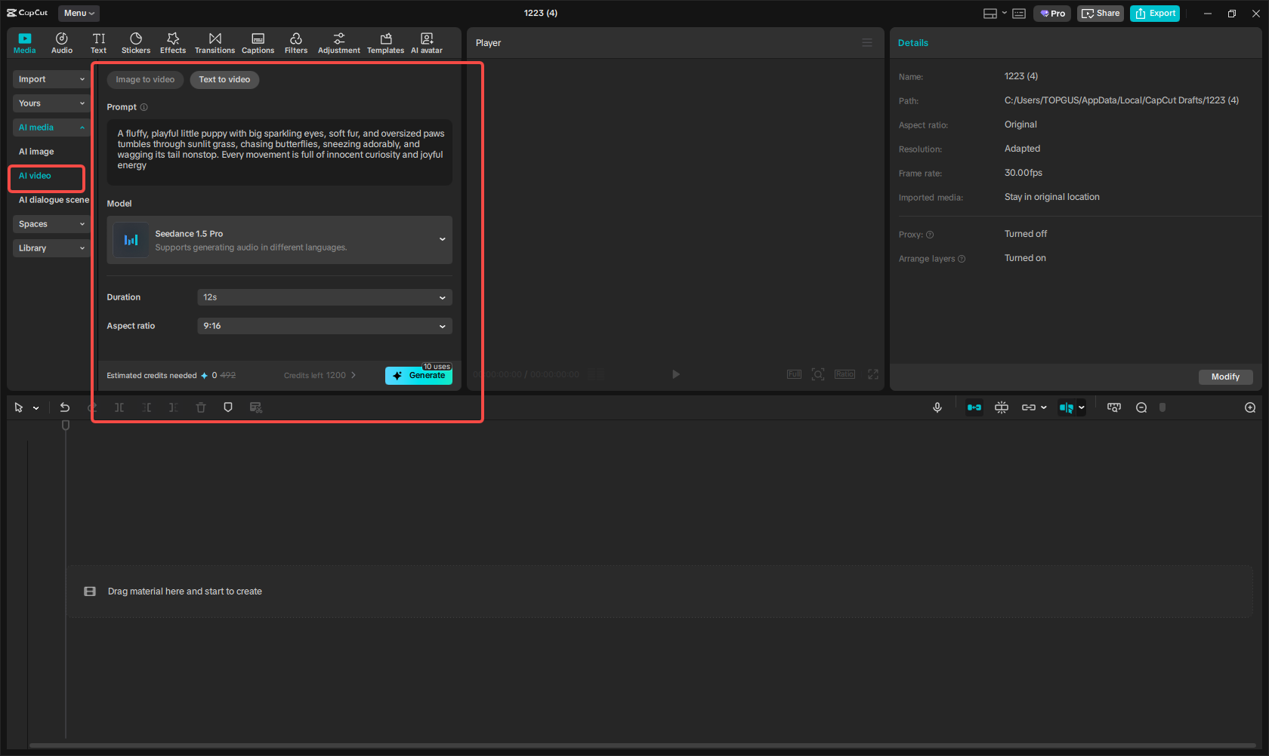Click the Modify button in the Details panel
This screenshot has width=1269, height=756.
(x=1225, y=376)
